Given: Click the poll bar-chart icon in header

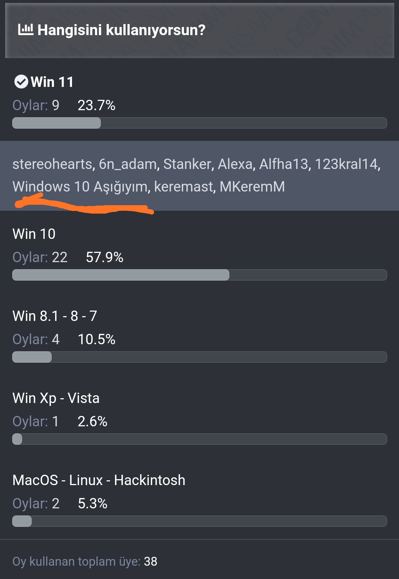Looking at the screenshot, I should point(25,30).
